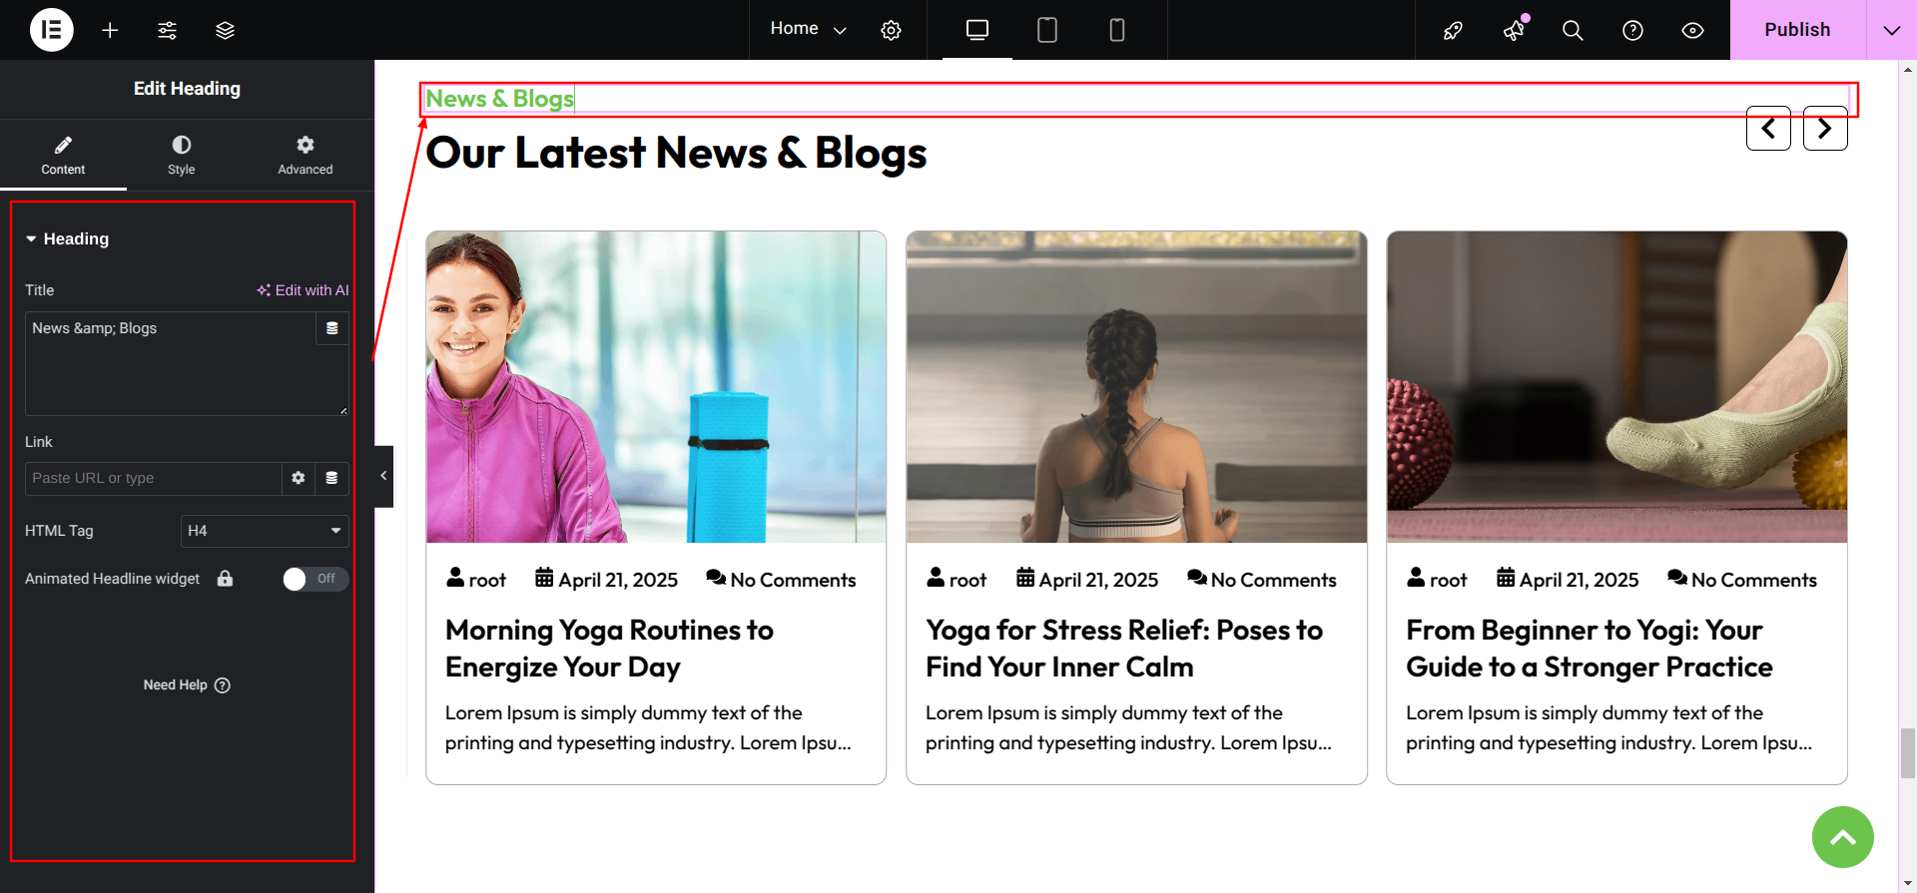Click the Elementor logo icon

pos(52,30)
